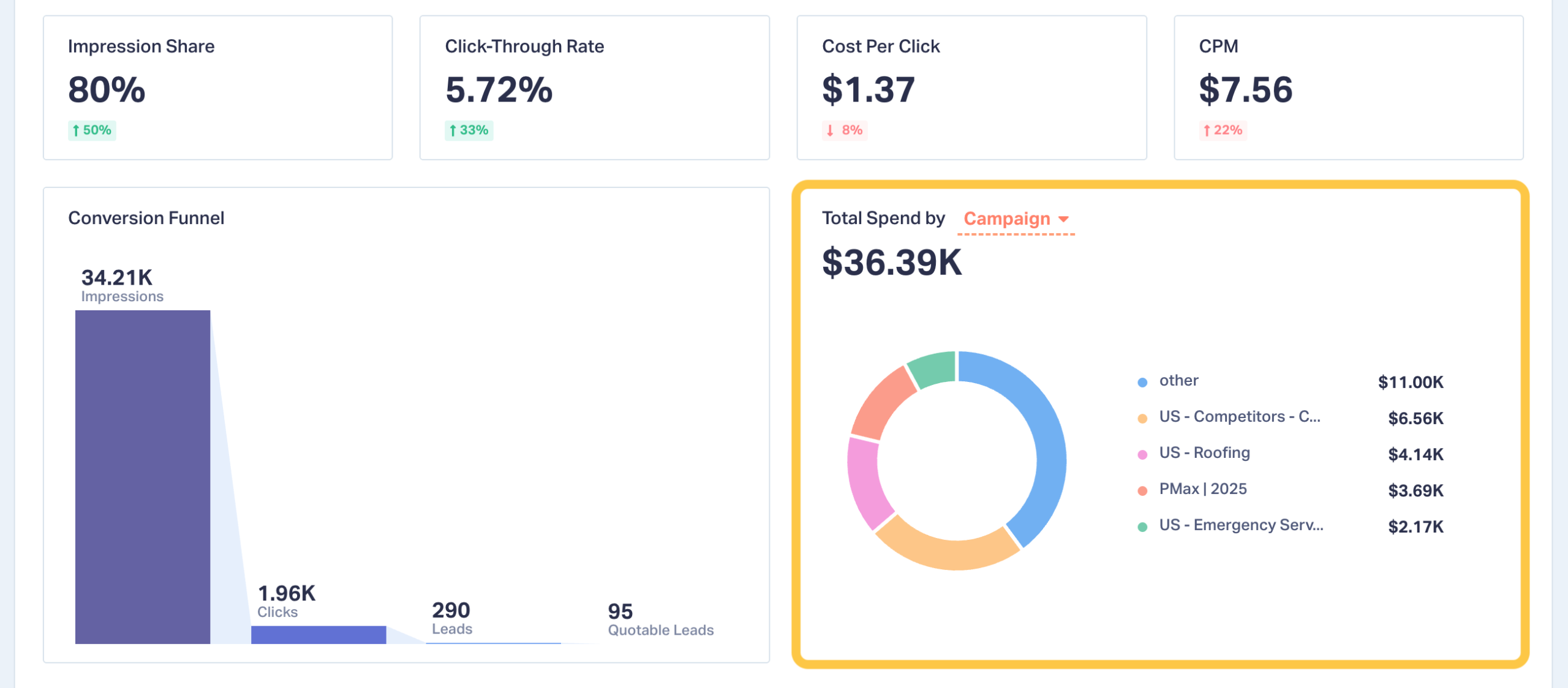
Task: Click the blue 'other' legend dot
Action: click(1142, 383)
